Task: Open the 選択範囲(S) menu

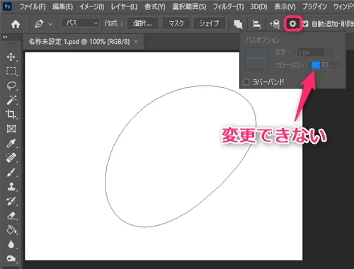Action: tap(189, 6)
